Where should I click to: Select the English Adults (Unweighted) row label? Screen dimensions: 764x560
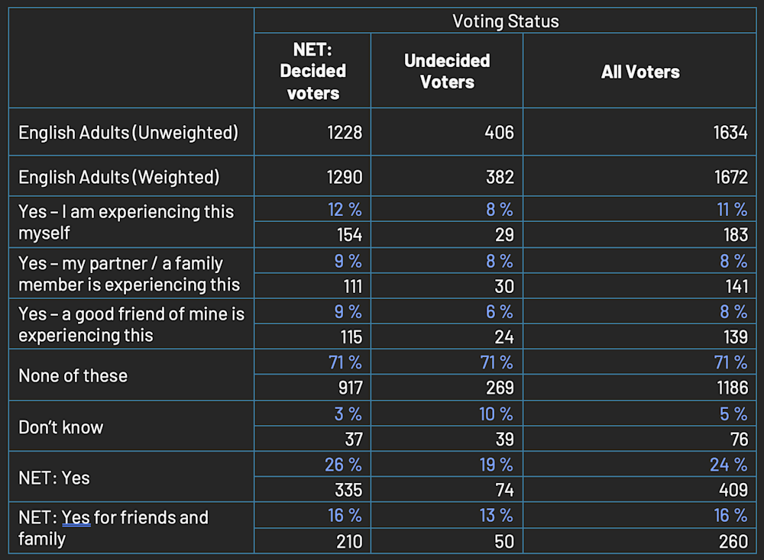click(x=128, y=132)
